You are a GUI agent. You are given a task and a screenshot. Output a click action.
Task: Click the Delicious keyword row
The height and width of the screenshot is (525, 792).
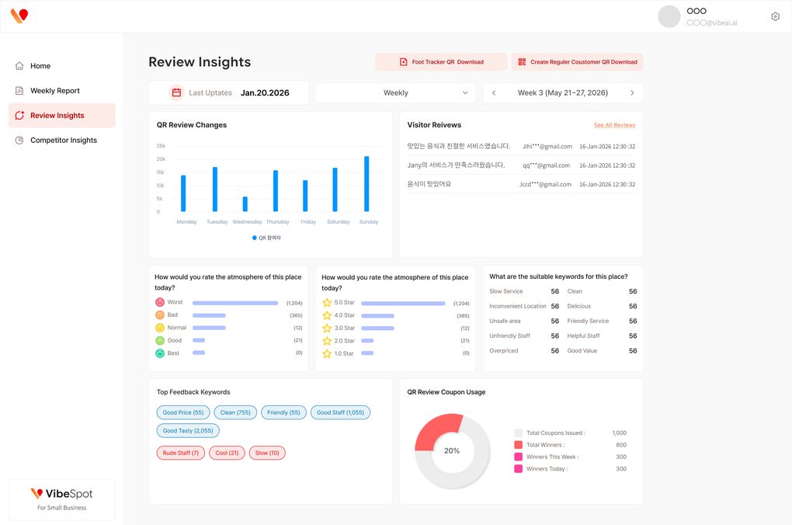click(602, 306)
